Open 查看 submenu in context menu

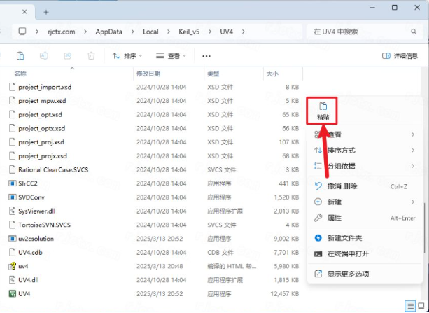click(x=365, y=134)
